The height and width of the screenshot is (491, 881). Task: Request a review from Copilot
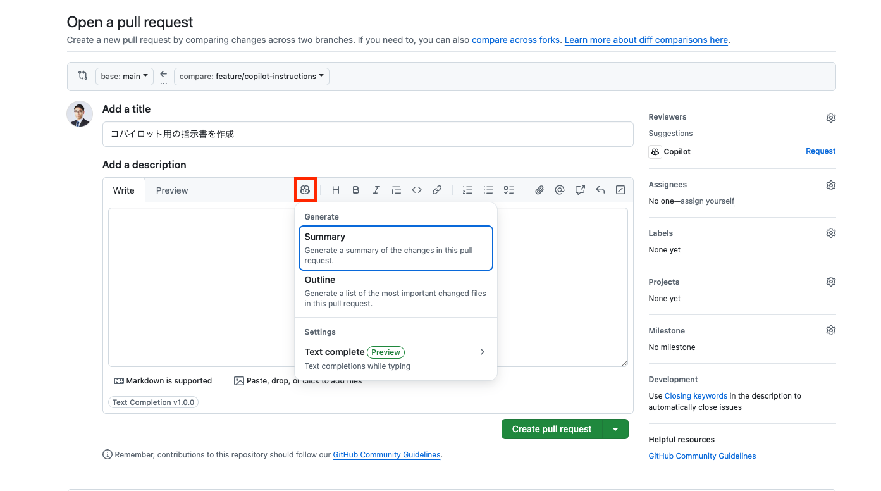[820, 151]
